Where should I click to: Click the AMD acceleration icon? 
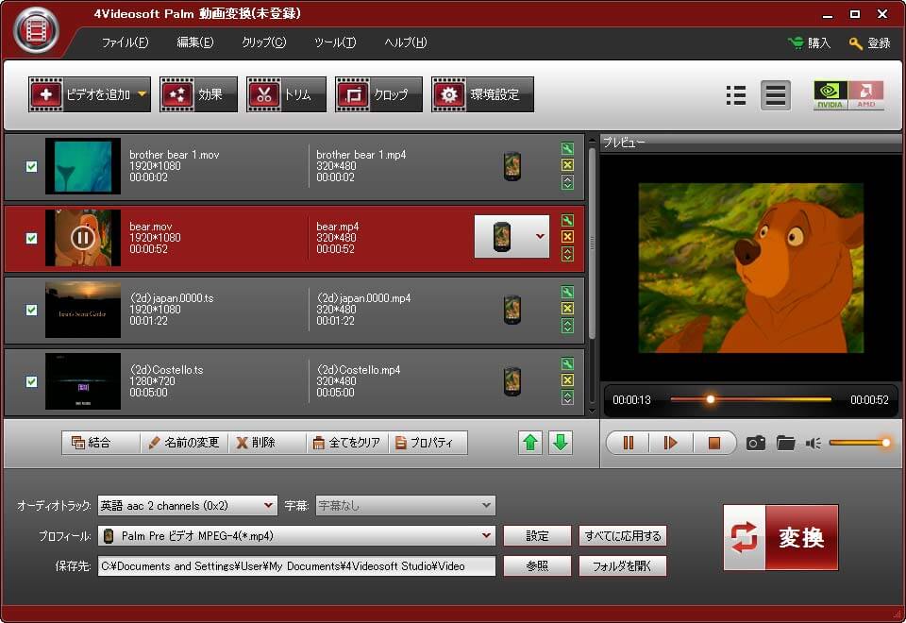pyautogui.click(x=866, y=95)
